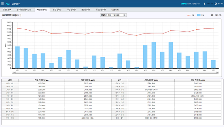Open settings via the gear icon
This screenshot has height=127, width=224.
(x=216, y=4)
